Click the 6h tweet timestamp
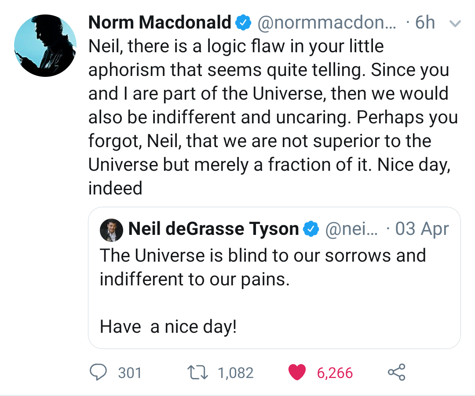475x396 pixels. (425, 22)
